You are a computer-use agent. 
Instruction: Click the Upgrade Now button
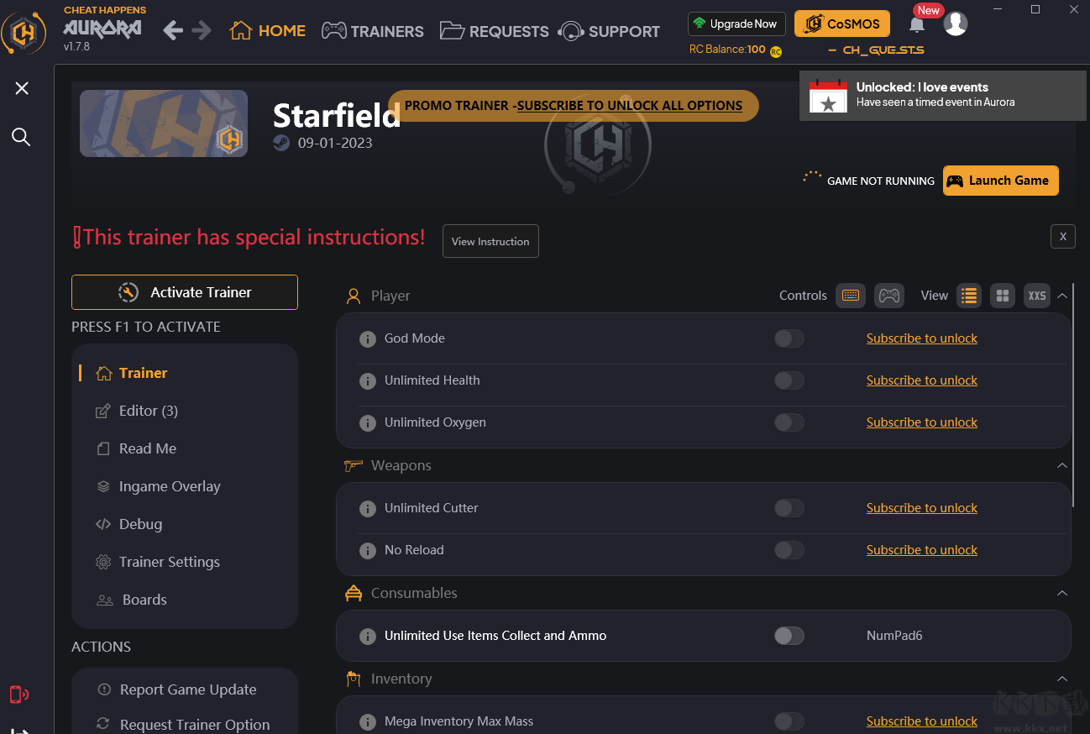coord(736,24)
